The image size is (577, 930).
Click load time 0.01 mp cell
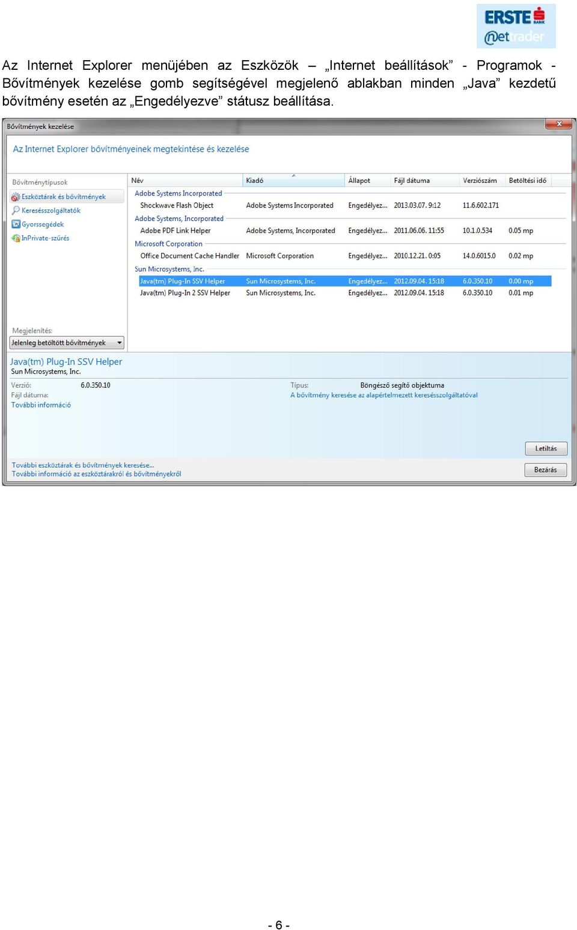coord(521,293)
